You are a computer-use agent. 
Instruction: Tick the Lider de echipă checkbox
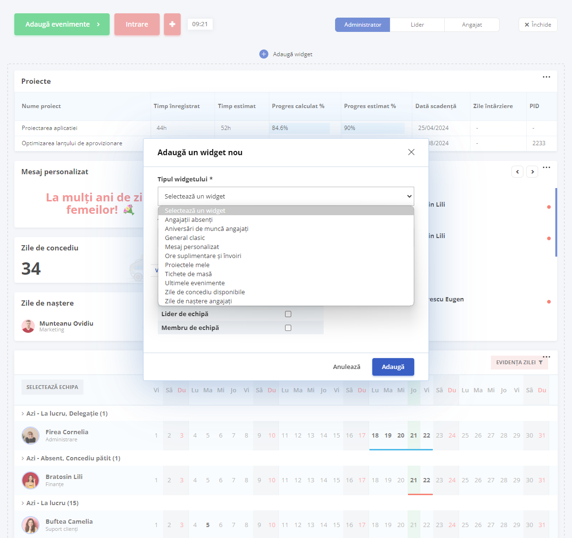(x=288, y=314)
